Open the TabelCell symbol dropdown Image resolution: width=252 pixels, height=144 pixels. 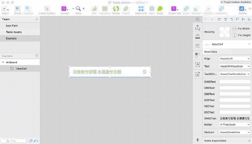point(227,44)
